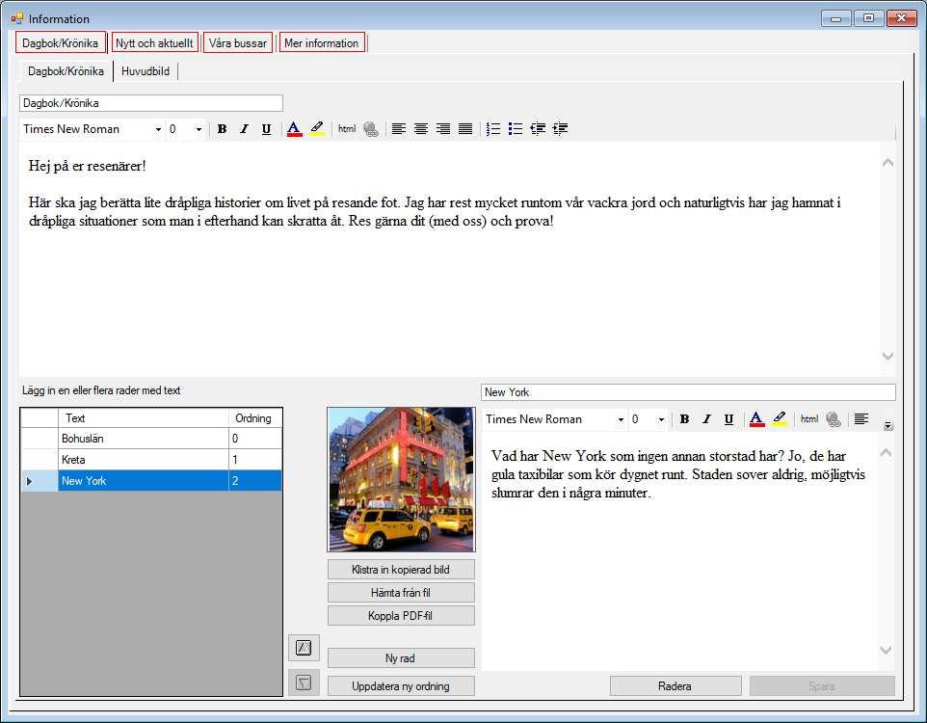The width and height of the screenshot is (927, 723).
Task: Select the inner Dagbok/Krönika sub-tab
Action: tap(66, 71)
